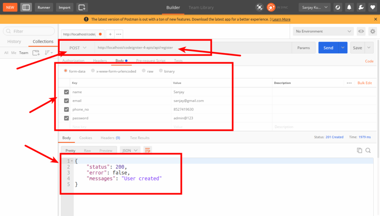Click the New key input field
Screen dimensions: 380x216
click(x=121, y=127)
